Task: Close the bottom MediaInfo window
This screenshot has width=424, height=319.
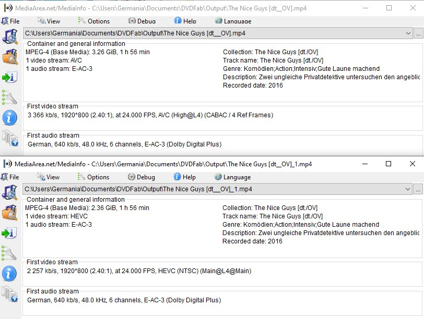Action: coord(413,164)
